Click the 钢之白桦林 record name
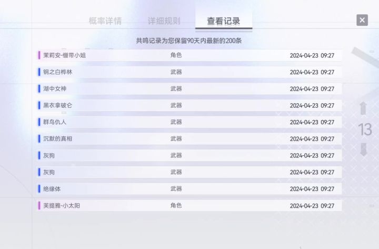 point(58,72)
